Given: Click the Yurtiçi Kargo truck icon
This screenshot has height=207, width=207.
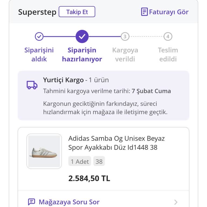Looking at the screenshot, I should [32, 85].
